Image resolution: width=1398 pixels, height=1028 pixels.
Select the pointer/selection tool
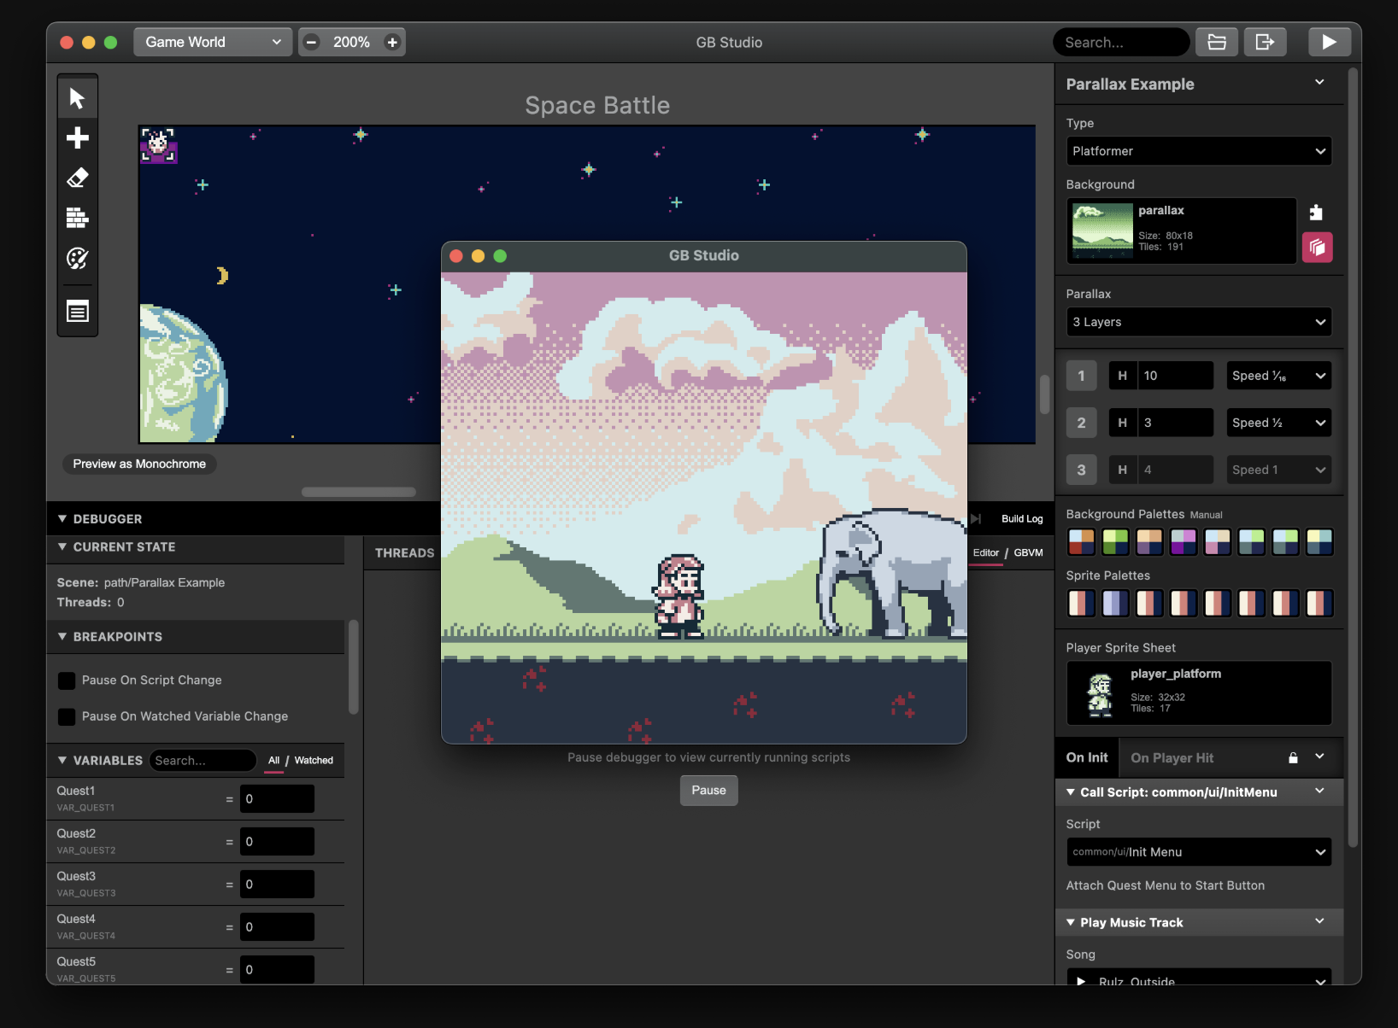coord(77,96)
